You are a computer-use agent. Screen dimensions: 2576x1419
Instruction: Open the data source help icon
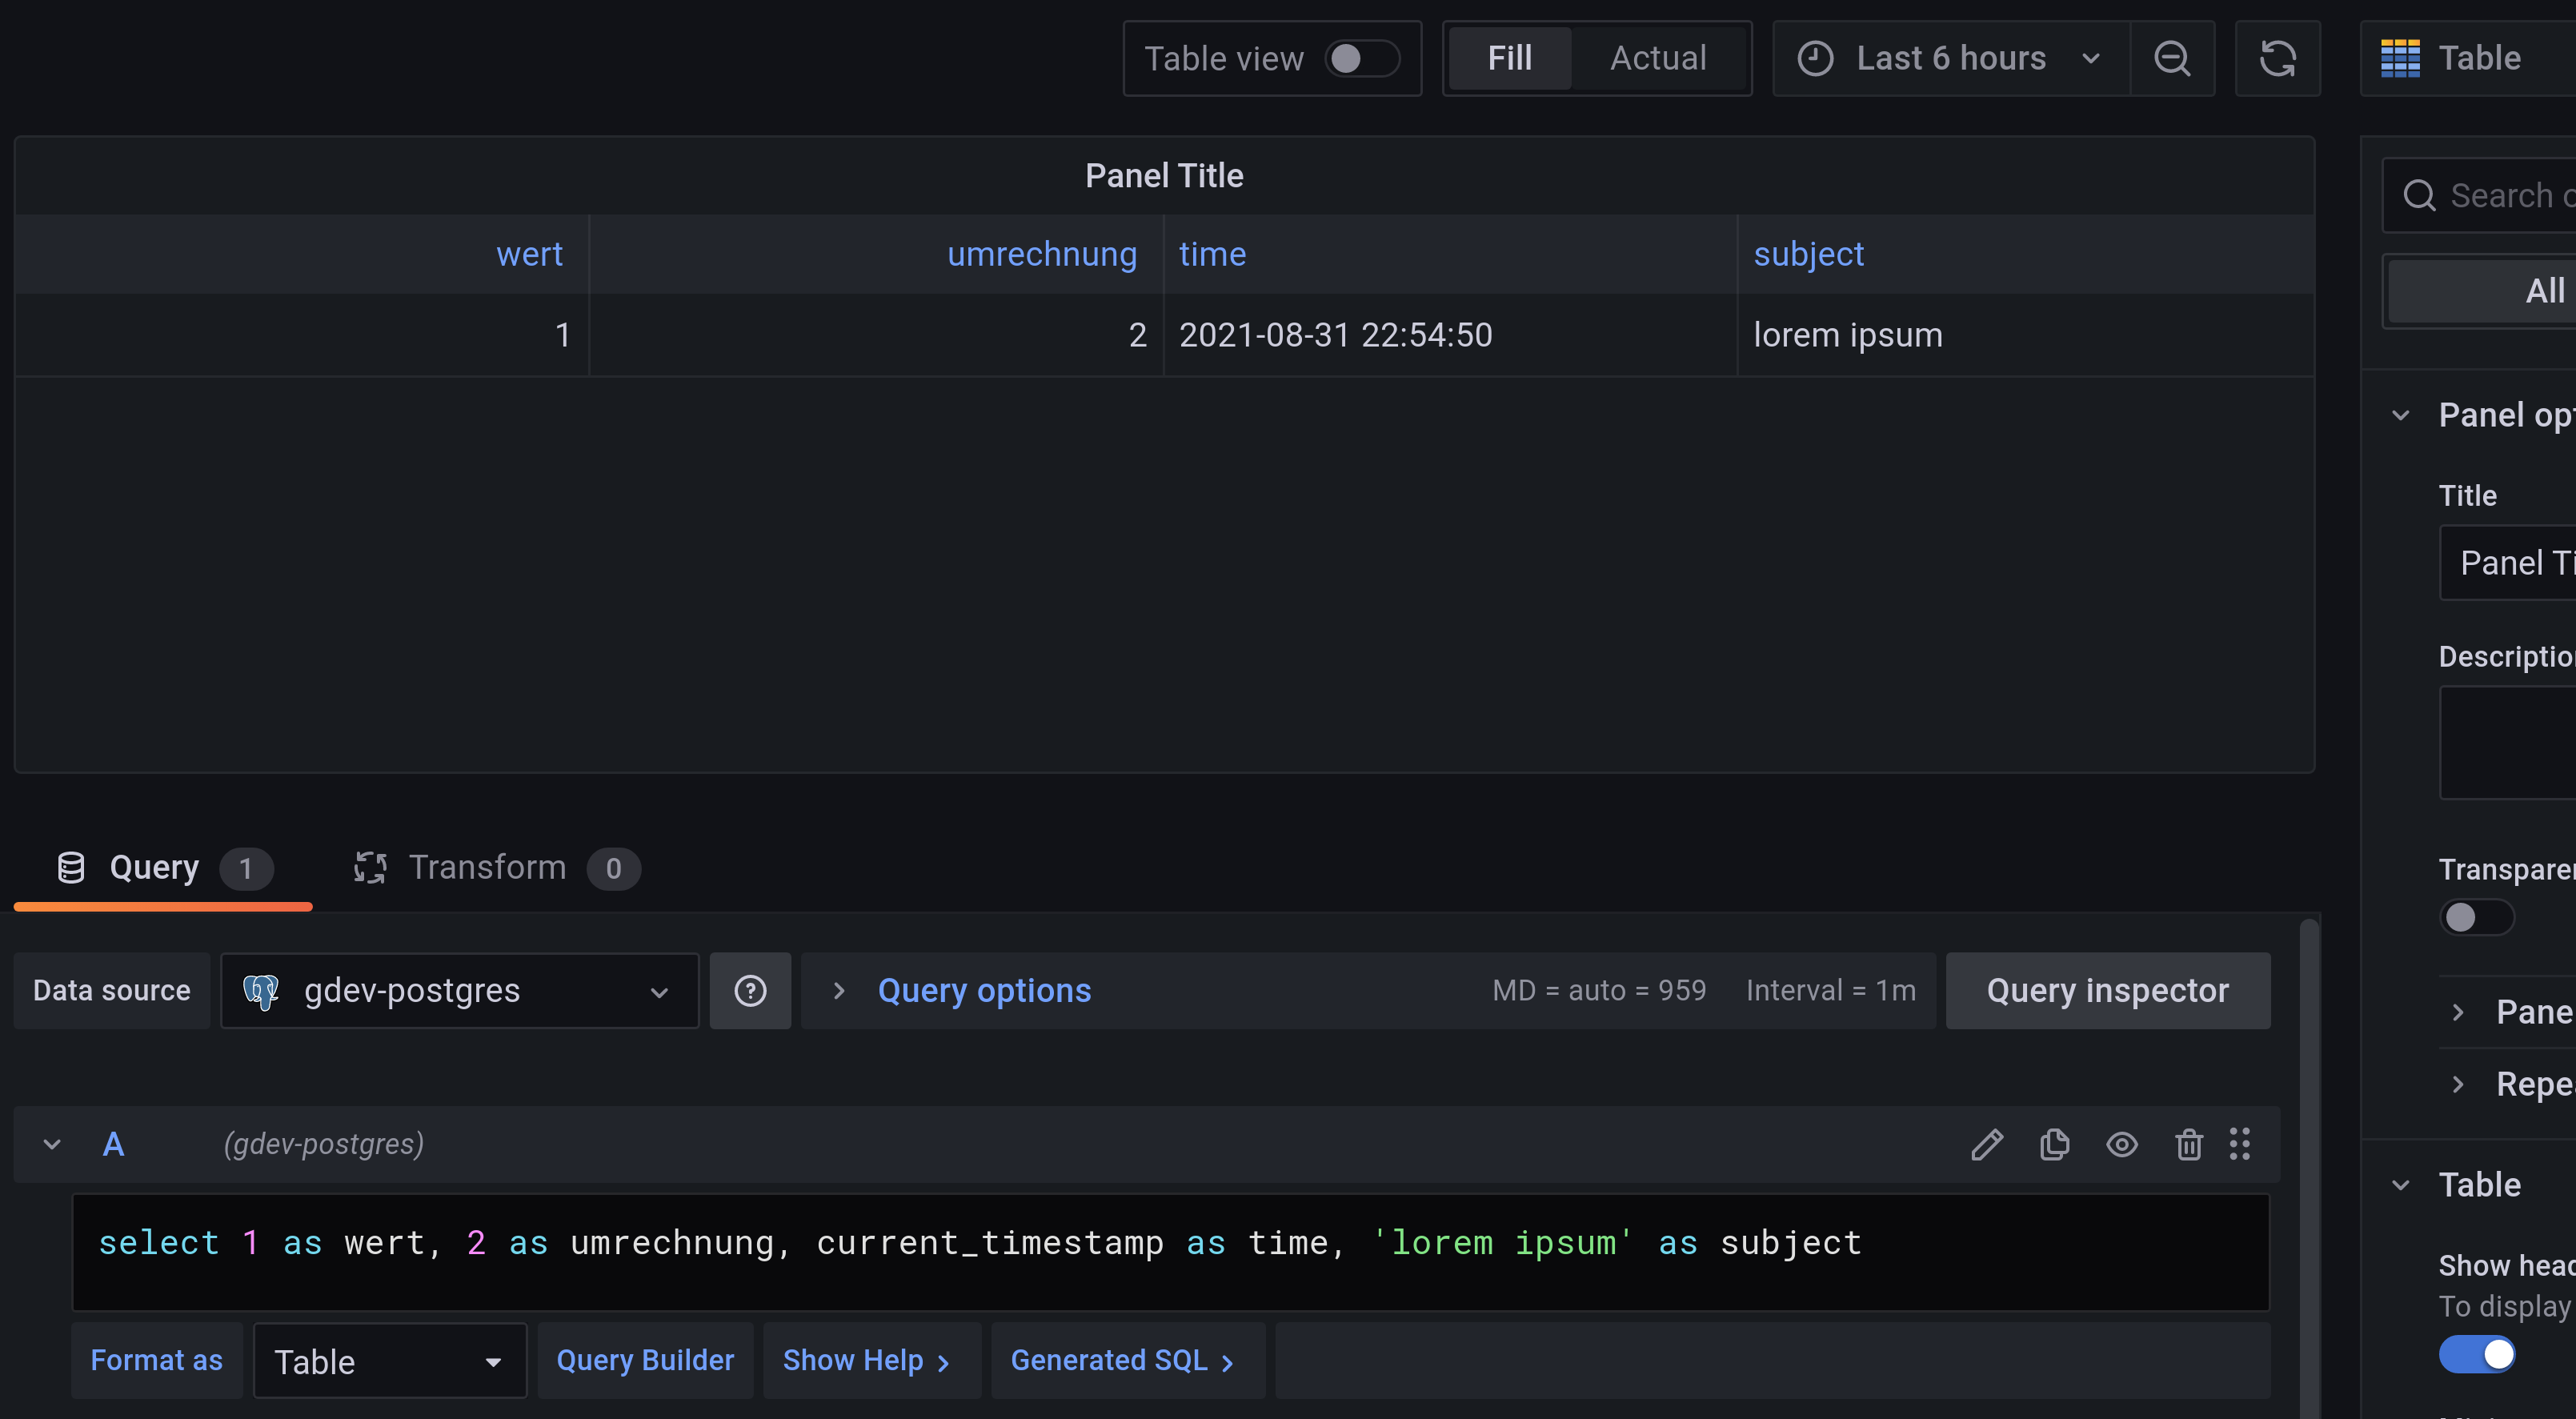point(750,991)
